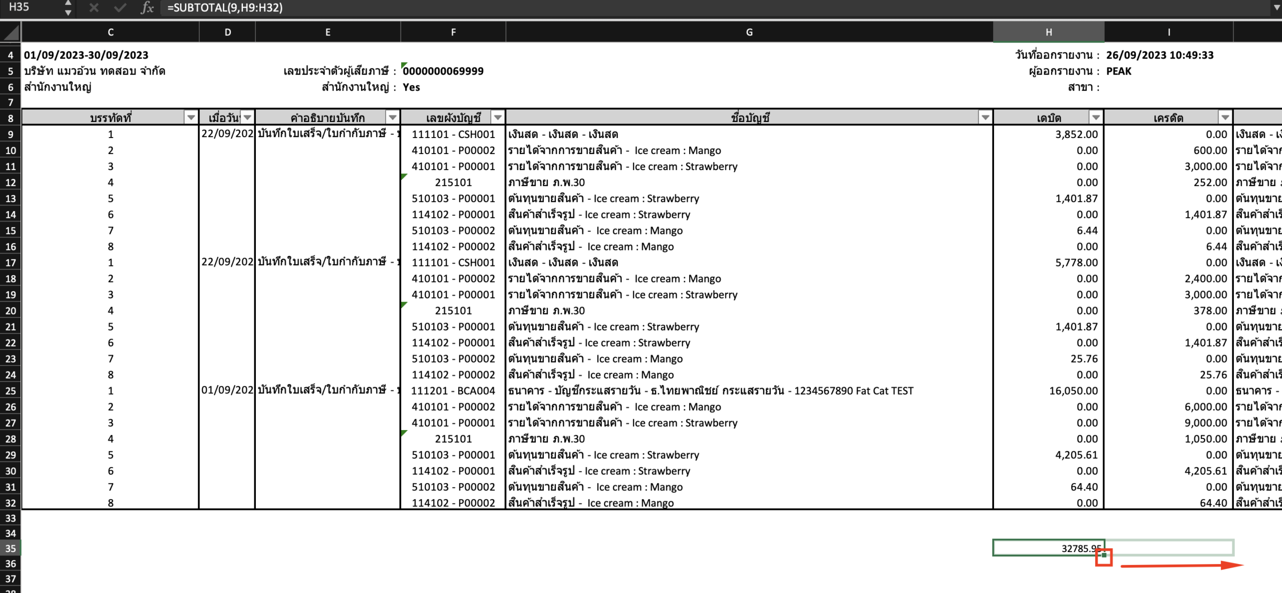
Task: Select column C header
Action: coord(110,32)
